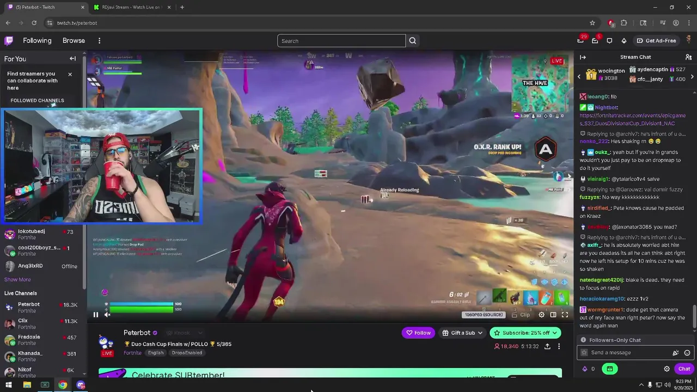The height and width of the screenshot is (392, 697).
Task: Open the channel three-dot options menu
Action: pos(559,346)
